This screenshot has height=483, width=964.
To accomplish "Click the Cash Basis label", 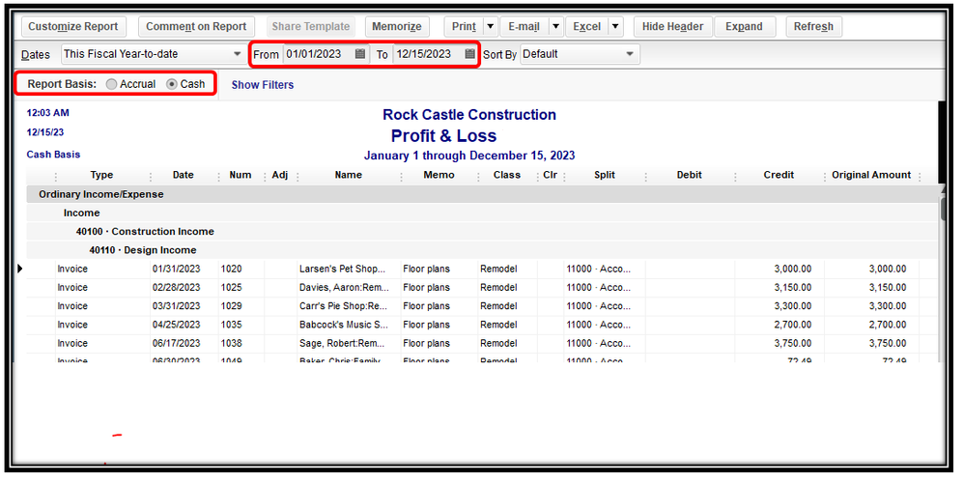I will click(x=53, y=155).
